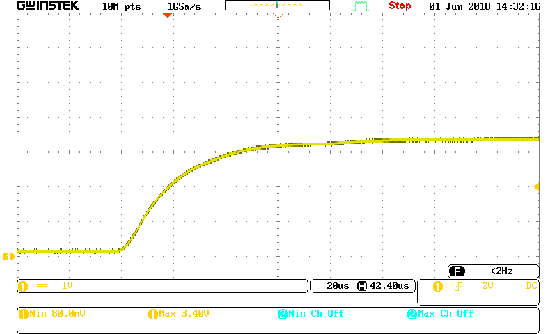Click the orange horizontal trigger position marker
This screenshot has width=557, height=334.
pyautogui.click(x=166, y=15)
